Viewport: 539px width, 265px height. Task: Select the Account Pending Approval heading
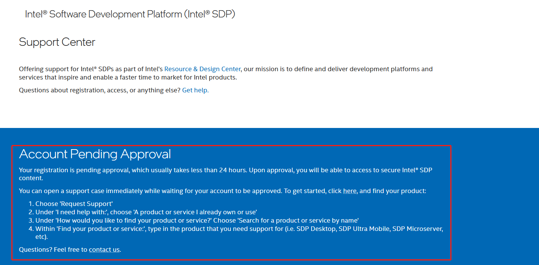coord(96,154)
